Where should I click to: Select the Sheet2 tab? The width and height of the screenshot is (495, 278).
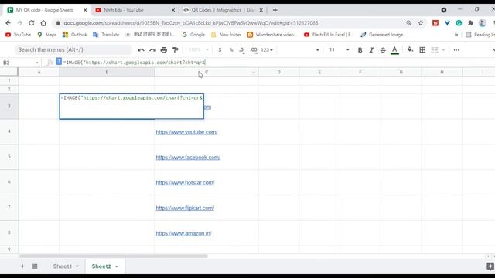tap(101, 266)
